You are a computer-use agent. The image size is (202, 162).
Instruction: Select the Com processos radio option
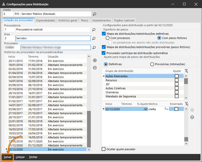[108, 38]
